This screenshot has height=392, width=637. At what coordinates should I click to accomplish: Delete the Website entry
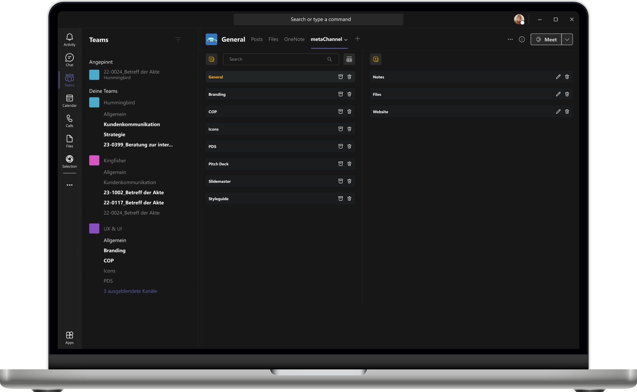click(567, 112)
